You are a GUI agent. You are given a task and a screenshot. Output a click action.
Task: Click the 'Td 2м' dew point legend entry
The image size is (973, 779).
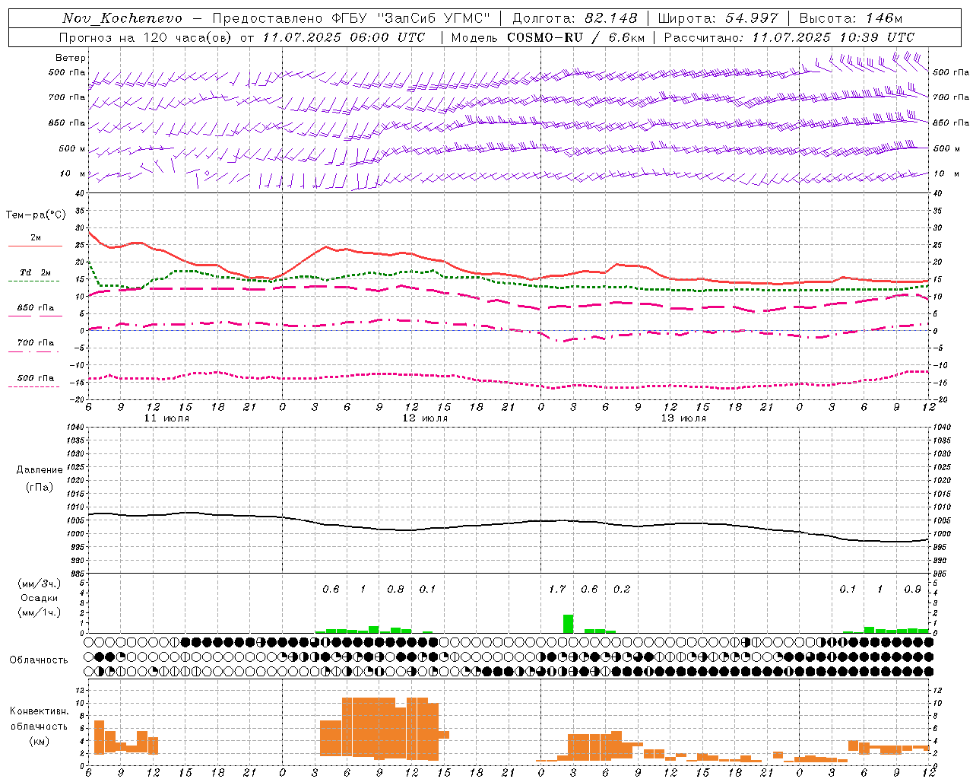tap(36, 272)
